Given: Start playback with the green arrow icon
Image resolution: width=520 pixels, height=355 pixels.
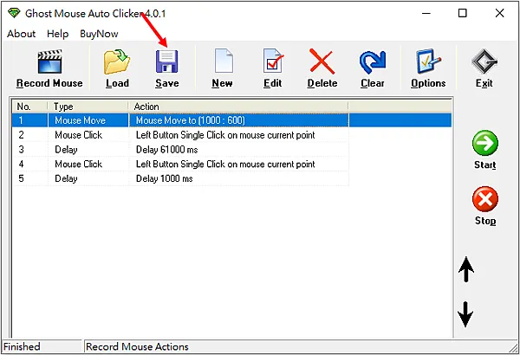Looking at the screenshot, I should click(484, 143).
